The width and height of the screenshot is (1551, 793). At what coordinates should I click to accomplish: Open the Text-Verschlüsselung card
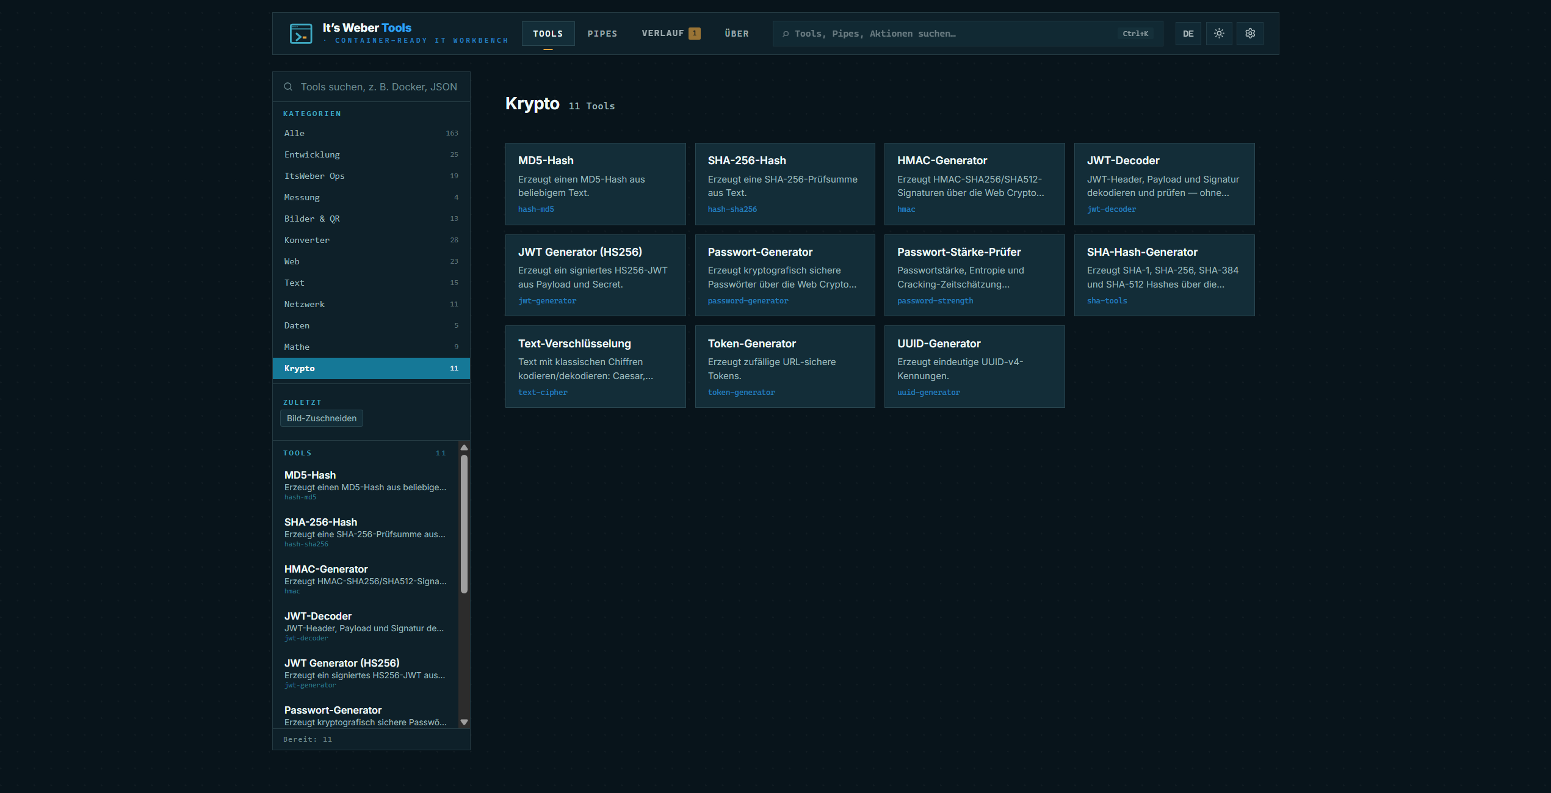[x=595, y=366]
